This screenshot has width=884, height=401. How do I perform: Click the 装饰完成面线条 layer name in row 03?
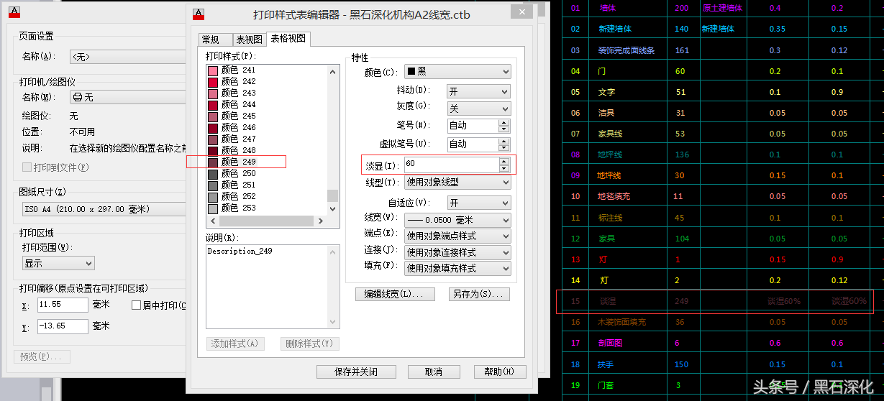(x=626, y=50)
